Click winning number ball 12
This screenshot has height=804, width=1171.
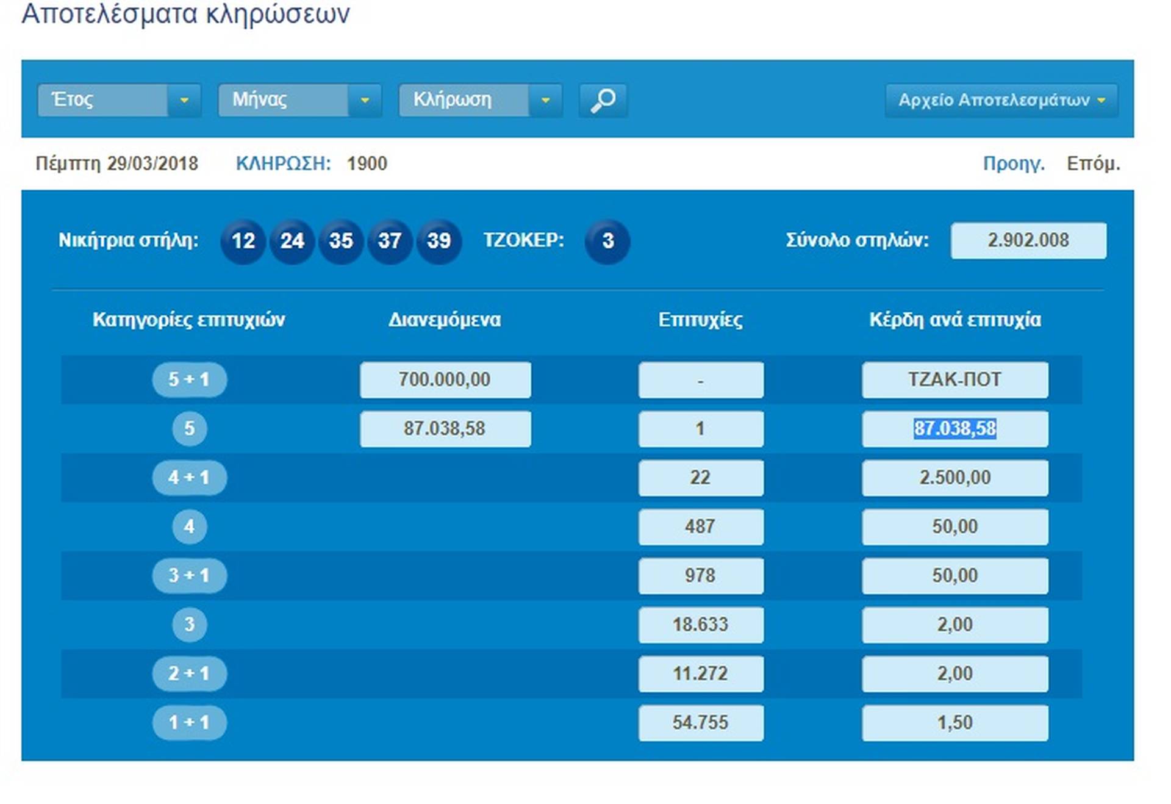(243, 241)
